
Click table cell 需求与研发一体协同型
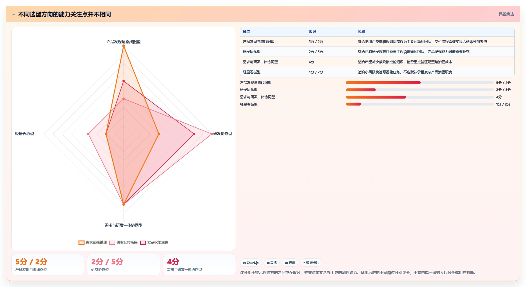(260, 62)
